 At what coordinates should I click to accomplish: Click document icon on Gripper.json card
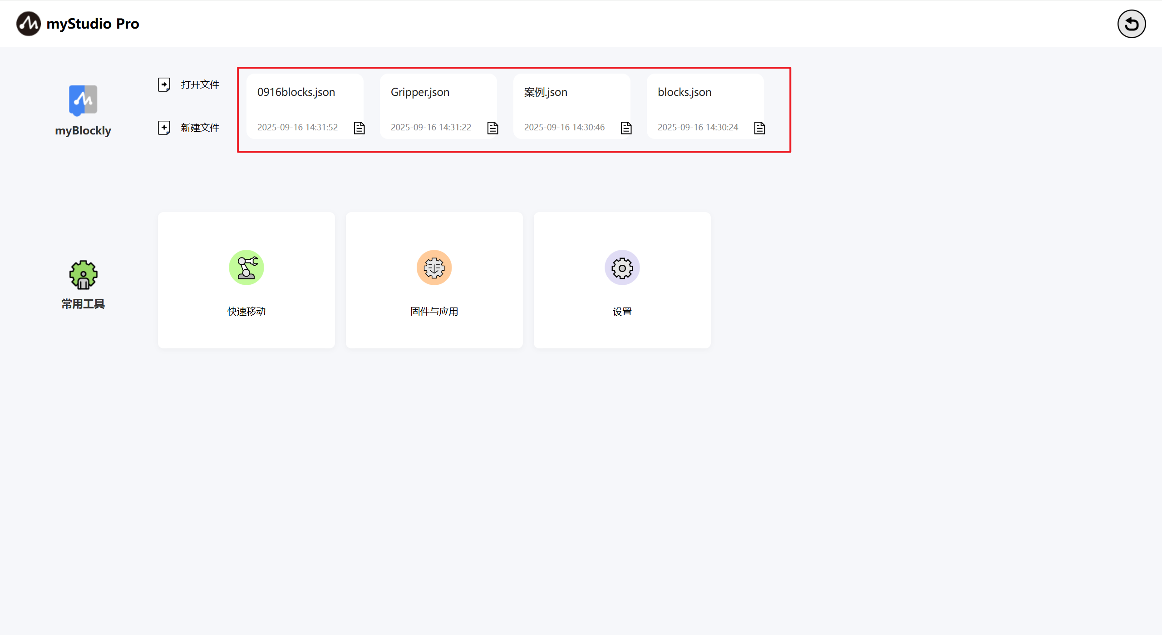492,128
